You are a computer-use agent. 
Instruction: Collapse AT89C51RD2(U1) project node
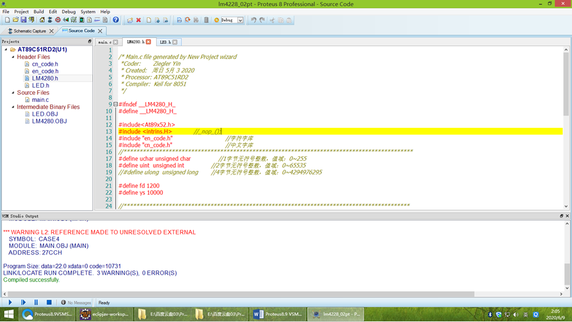point(6,49)
